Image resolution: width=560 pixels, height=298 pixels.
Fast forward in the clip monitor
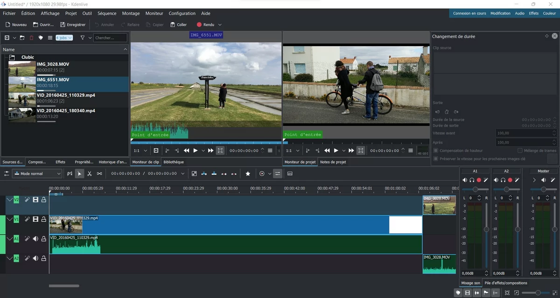pyautogui.click(x=211, y=150)
